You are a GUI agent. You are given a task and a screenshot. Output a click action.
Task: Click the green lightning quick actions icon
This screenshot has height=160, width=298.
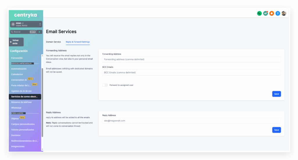(x=40, y=32)
